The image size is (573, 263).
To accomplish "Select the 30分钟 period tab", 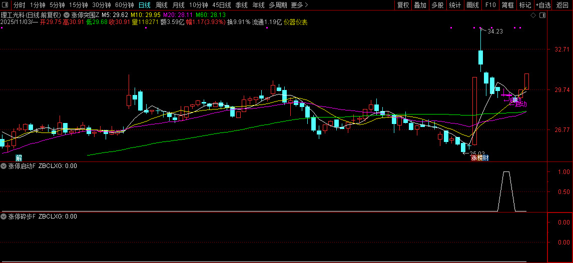I will 101,5.
